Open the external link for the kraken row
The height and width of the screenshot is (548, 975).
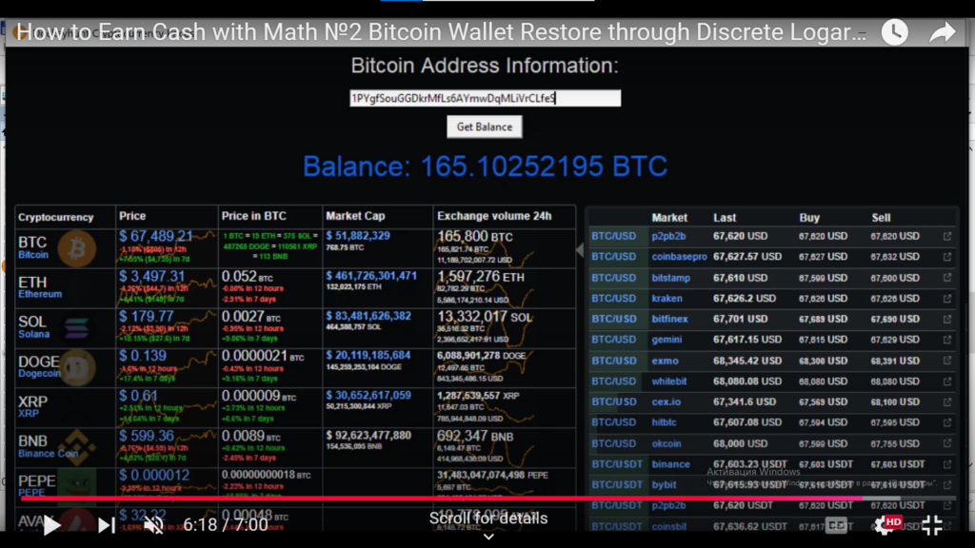[x=947, y=299]
